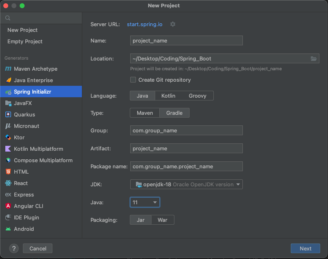The image size is (328, 259).
Task: Select New Project in sidebar
Action: 23,30
